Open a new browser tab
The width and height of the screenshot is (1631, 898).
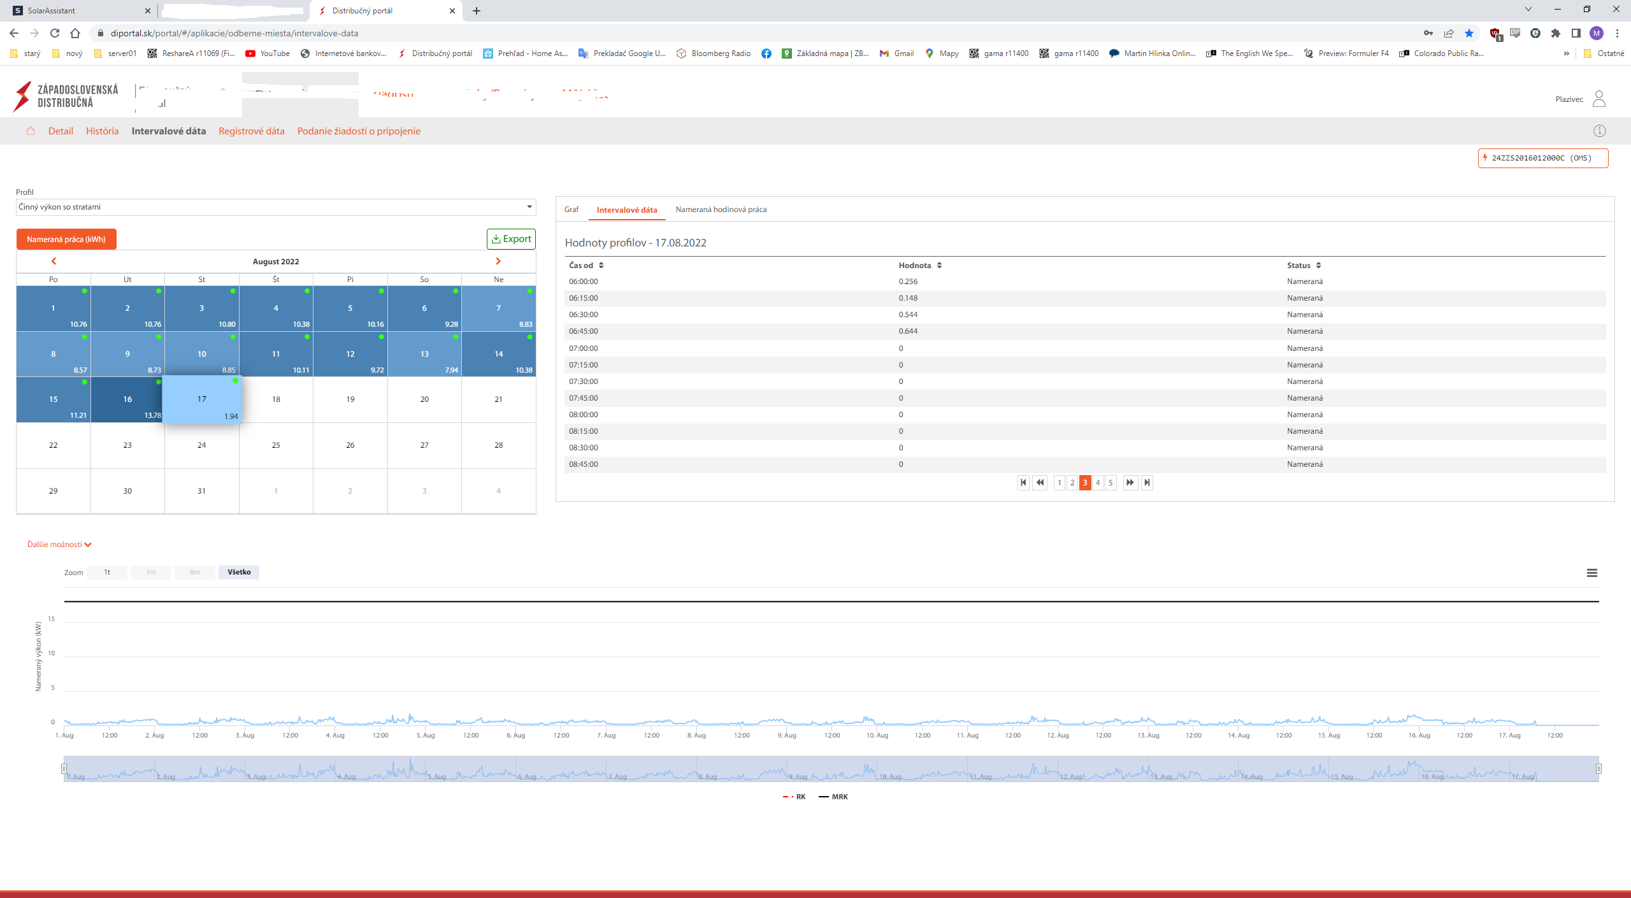click(x=477, y=11)
